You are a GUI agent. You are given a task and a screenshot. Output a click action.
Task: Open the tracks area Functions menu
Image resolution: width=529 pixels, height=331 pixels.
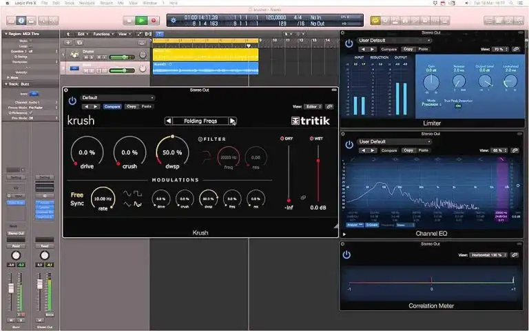(x=103, y=34)
